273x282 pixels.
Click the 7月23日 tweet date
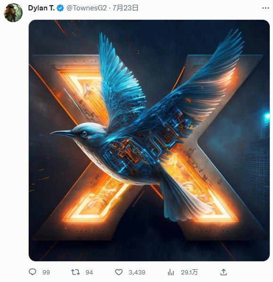(125, 8)
